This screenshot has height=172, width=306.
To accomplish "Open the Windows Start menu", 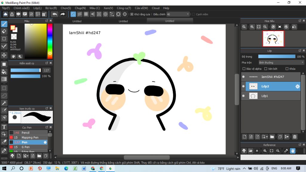I will [4, 168].
